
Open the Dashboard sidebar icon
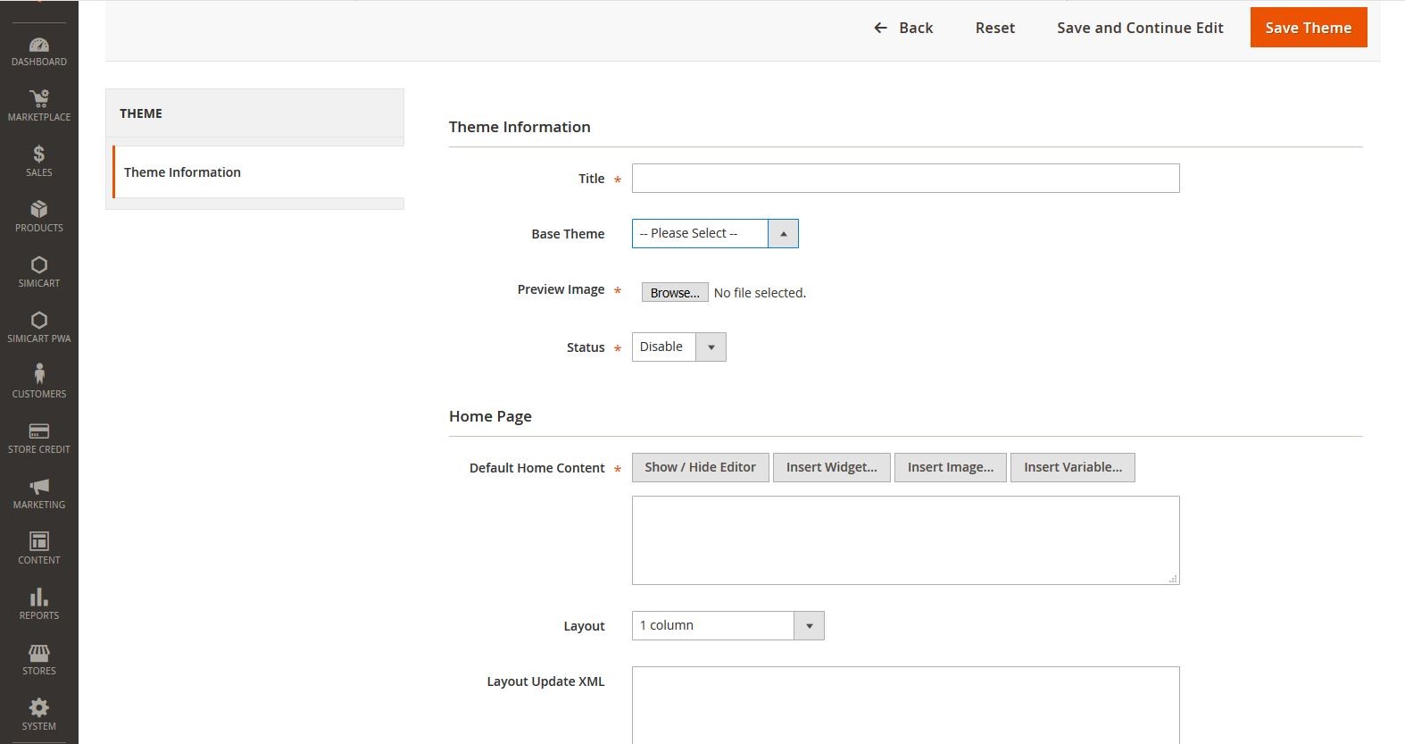tap(39, 46)
